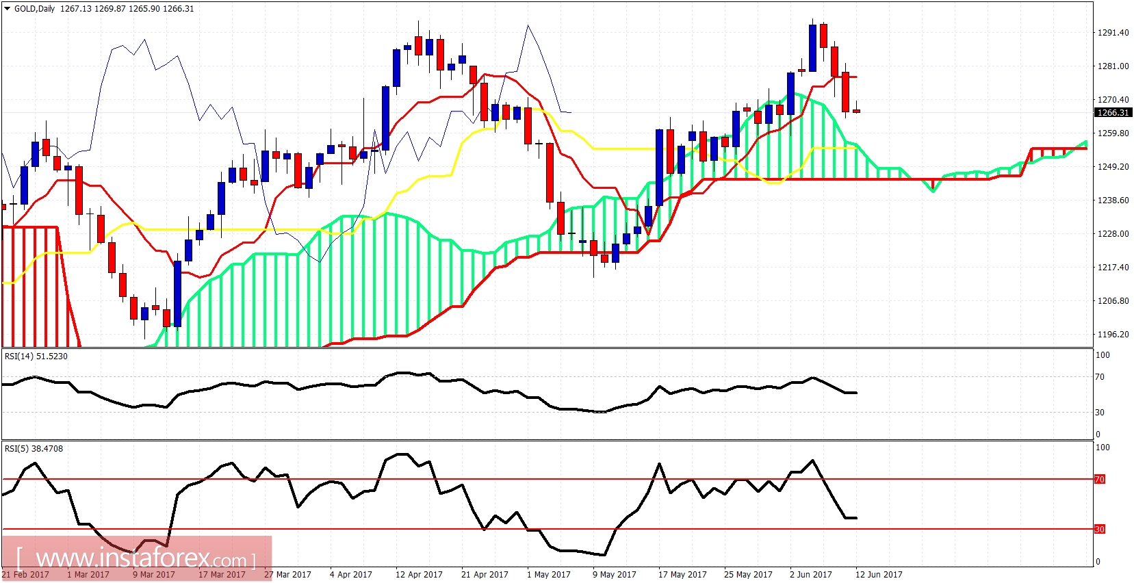1134x583 pixels.
Task: Click the 1196.20 price axis label
Action: point(1113,335)
